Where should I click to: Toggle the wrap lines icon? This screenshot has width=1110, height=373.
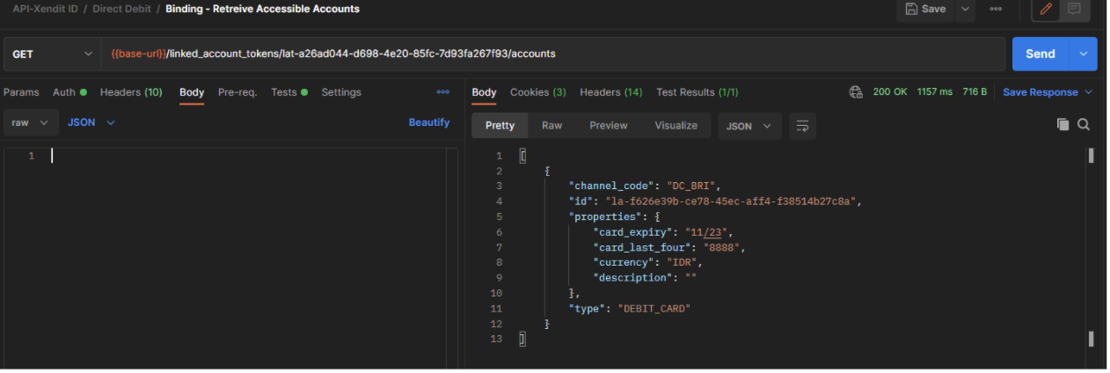coord(802,126)
